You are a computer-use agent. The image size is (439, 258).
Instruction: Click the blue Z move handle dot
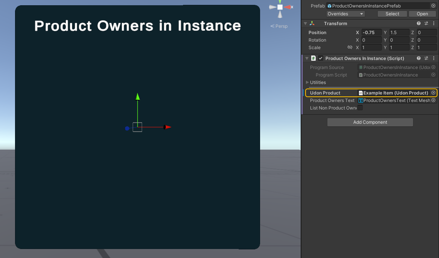[127, 129]
